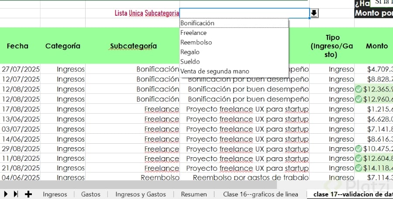Select amount cell $7.141

click(374, 129)
